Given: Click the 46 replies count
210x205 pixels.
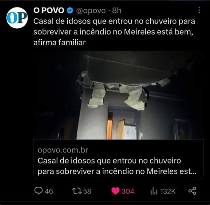Looking at the screenshot, I should (x=49, y=191).
